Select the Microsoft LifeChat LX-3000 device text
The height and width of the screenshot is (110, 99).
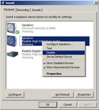(x=39, y=28)
